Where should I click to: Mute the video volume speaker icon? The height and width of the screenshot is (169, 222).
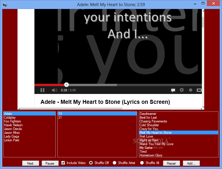pyautogui.click(x=54, y=90)
